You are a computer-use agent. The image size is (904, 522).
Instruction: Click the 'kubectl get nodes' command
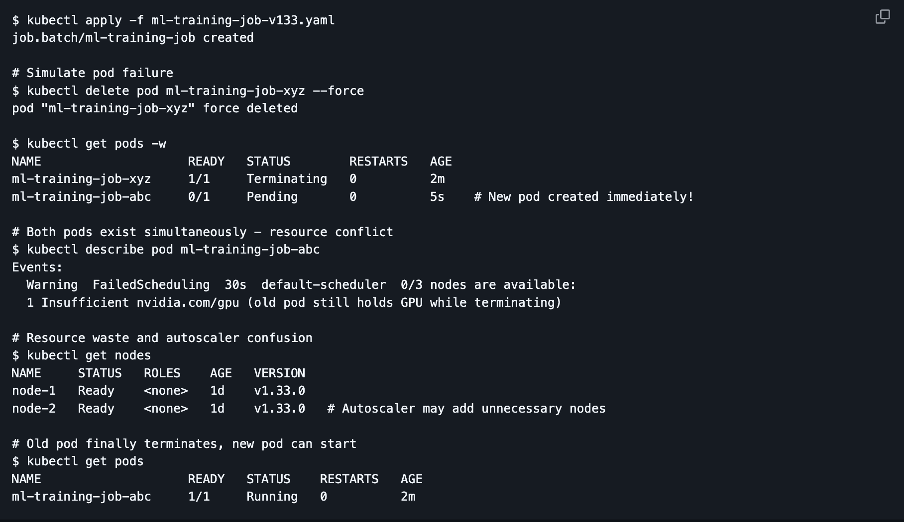pyautogui.click(x=89, y=355)
